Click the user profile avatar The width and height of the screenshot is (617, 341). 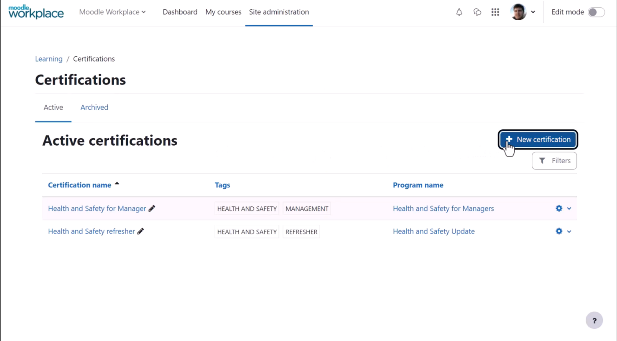click(x=518, y=12)
